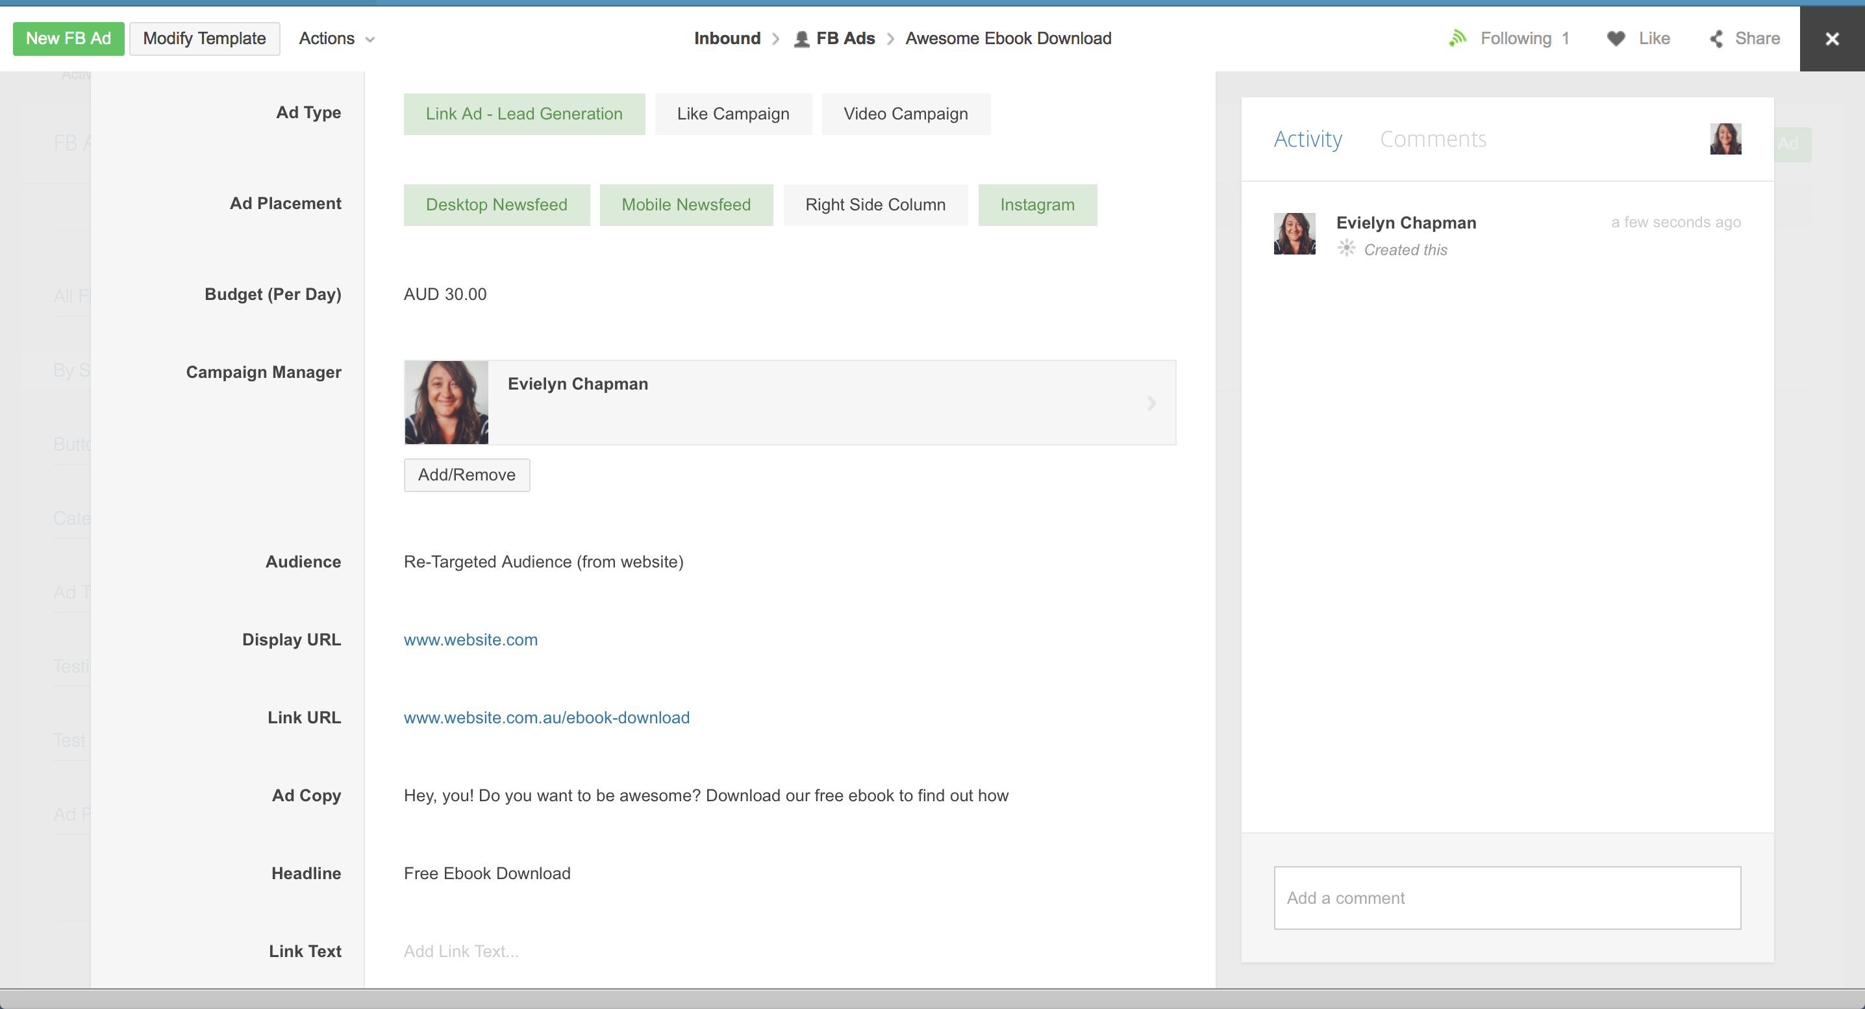Select Like Campaign ad type

pos(732,114)
